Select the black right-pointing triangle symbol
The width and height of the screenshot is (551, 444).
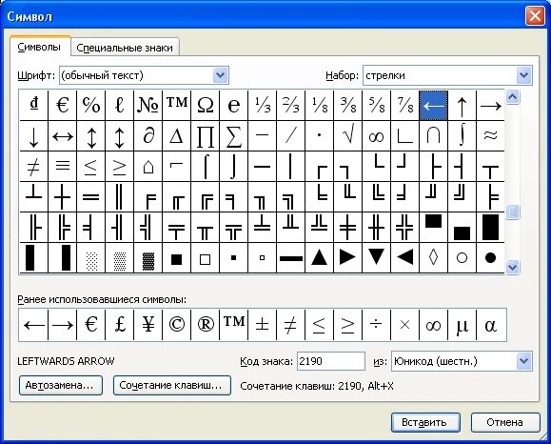pyautogui.click(x=348, y=258)
